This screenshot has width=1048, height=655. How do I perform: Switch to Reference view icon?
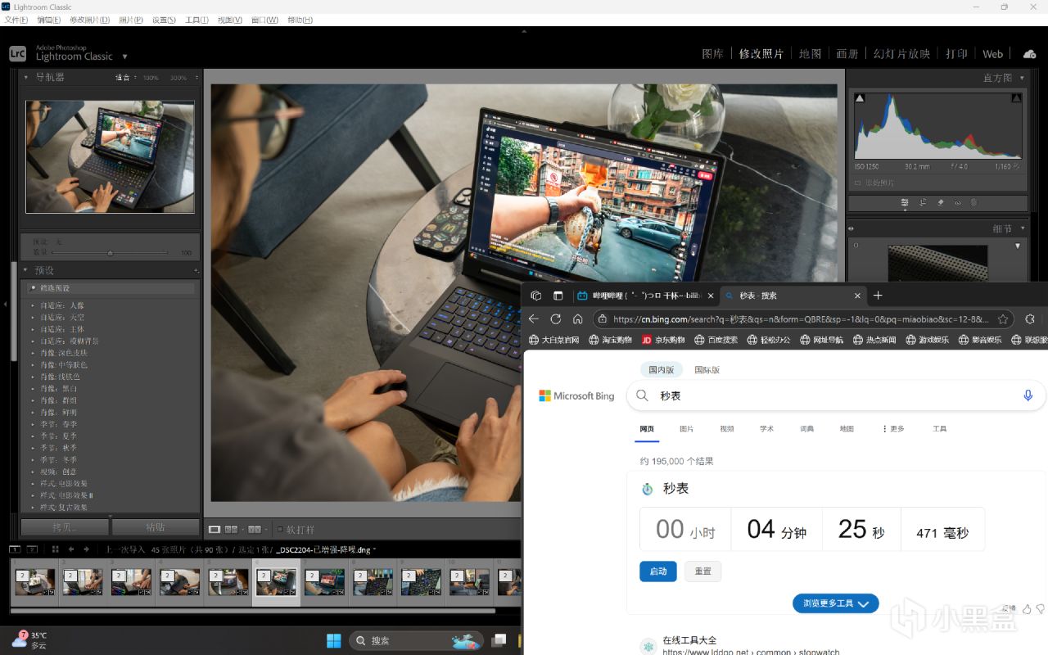point(231,530)
